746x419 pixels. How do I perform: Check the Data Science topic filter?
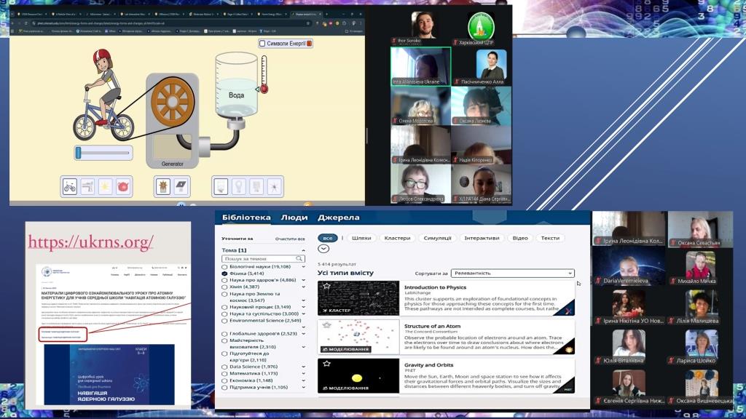(224, 367)
